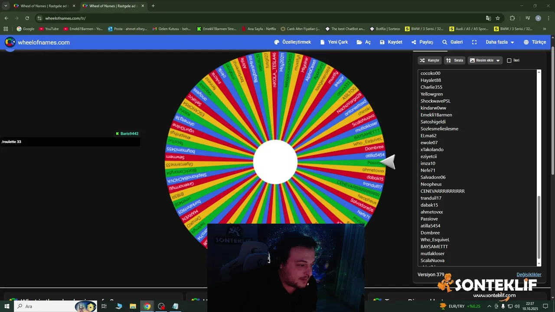Open the notification center icon
This screenshot has width=555, height=312.
pyautogui.click(x=546, y=306)
